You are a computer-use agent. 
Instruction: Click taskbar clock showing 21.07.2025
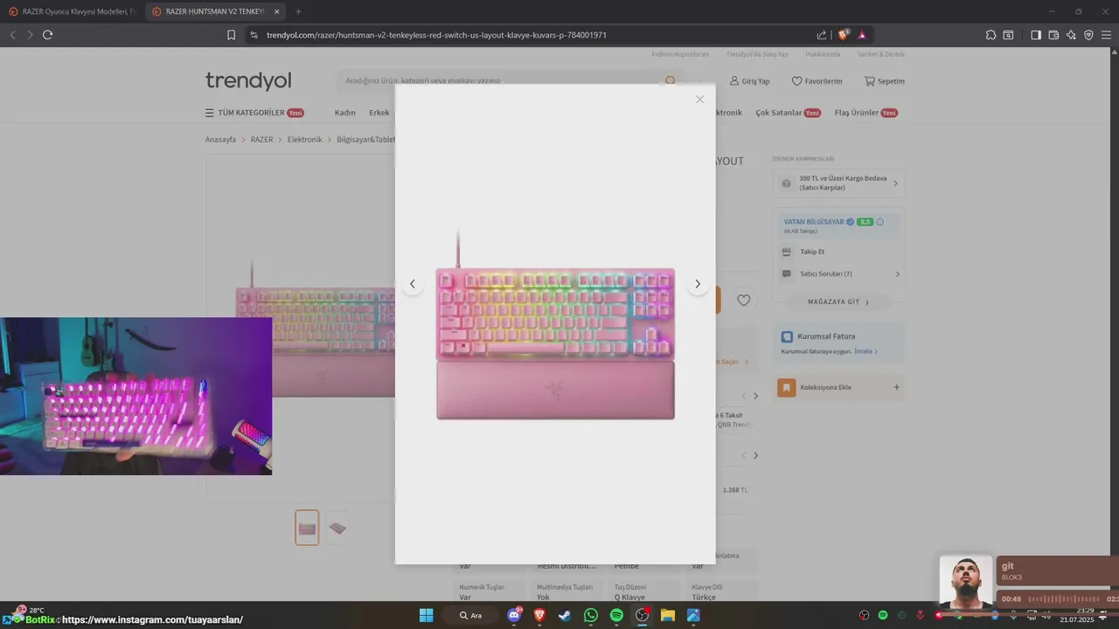pos(1077,615)
